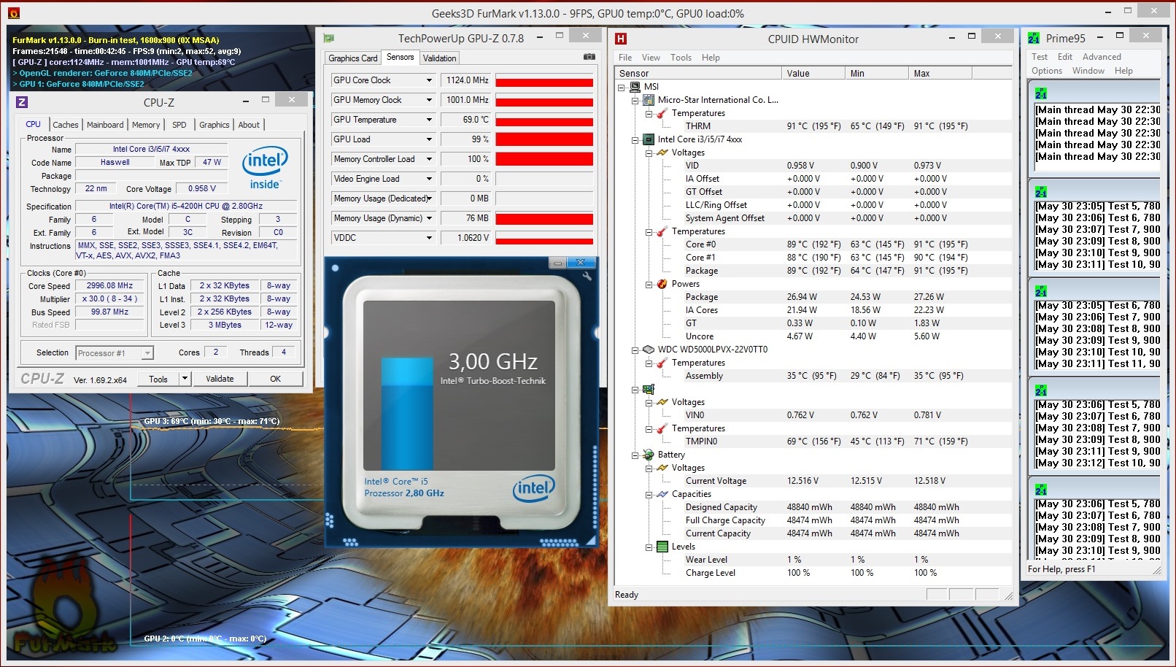The height and width of the screenshot is (667, 1176).
Task: Click Package power row in HWMonitor
Action: point(813,297)
